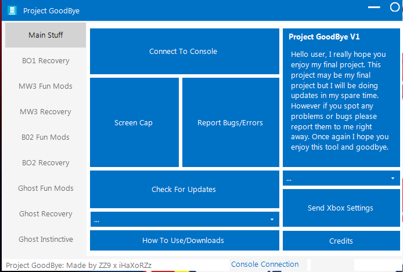
Task: Go to the MW3 Recovery tab
Action: click(46, 112)
